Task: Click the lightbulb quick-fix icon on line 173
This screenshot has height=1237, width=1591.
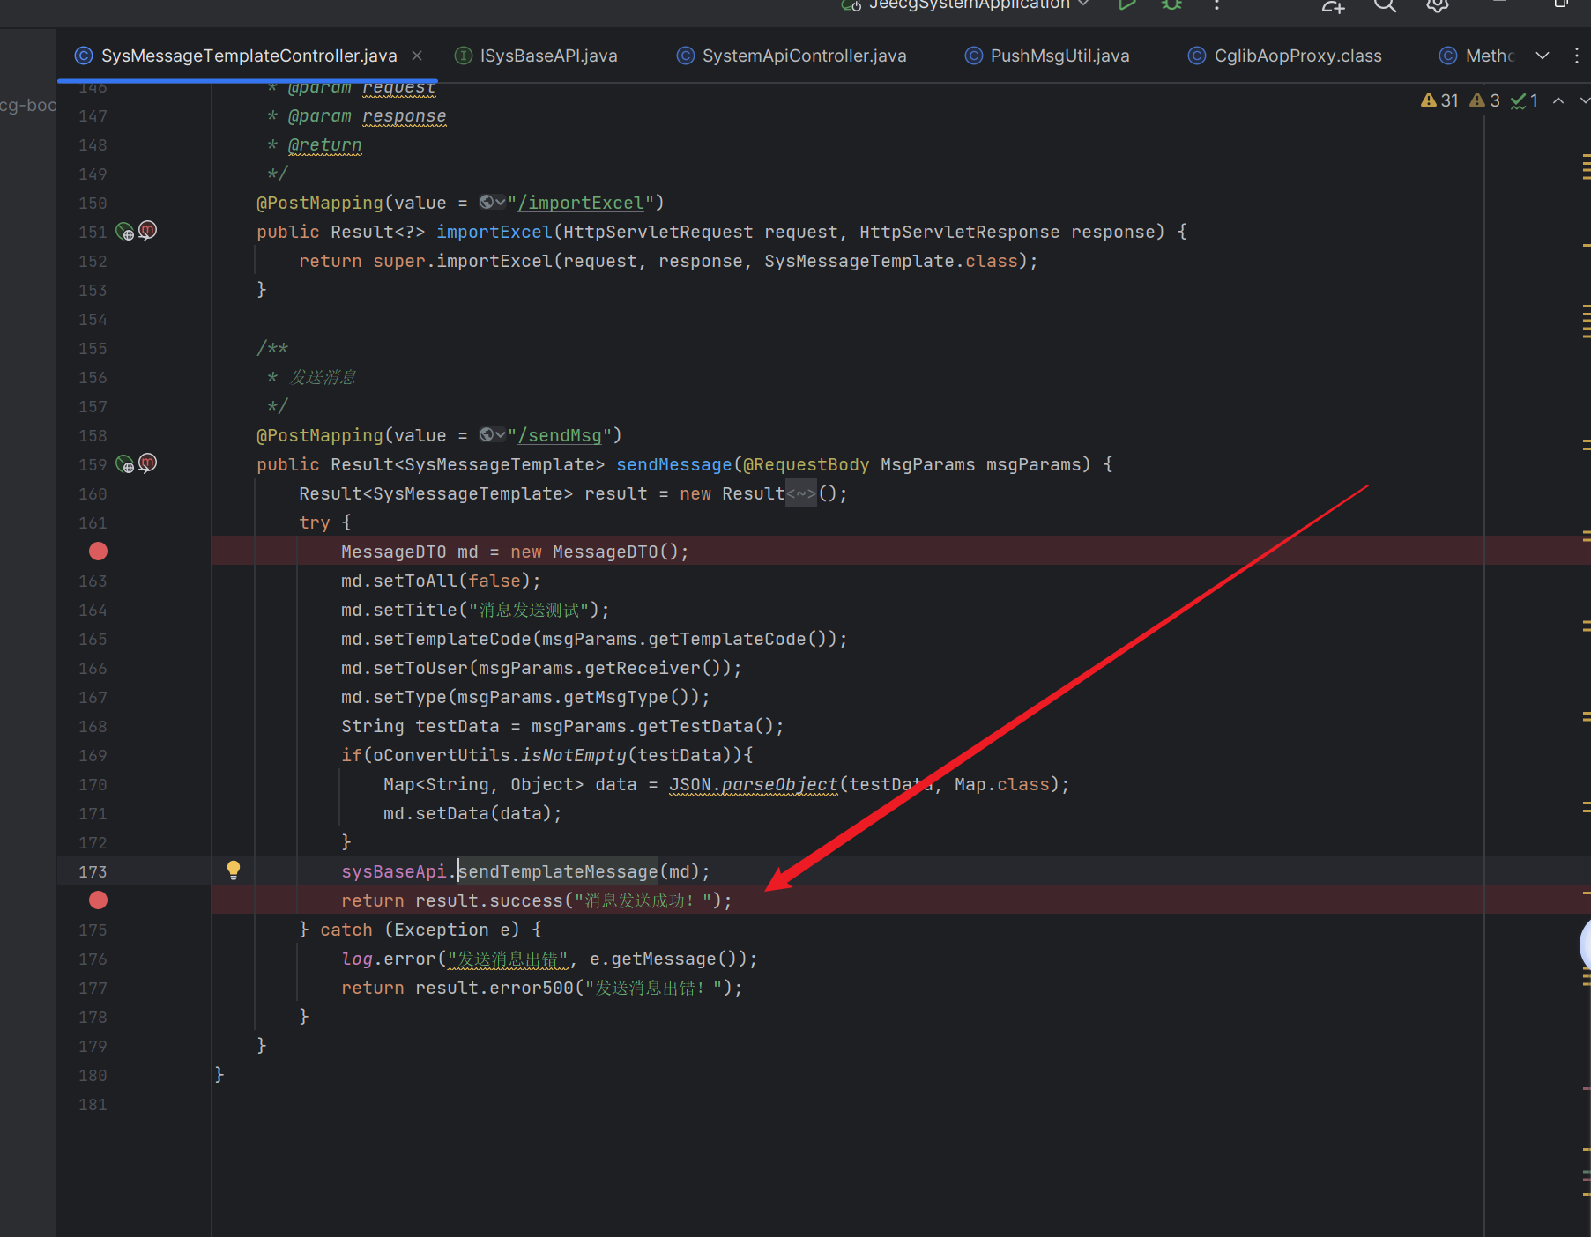Action: 234,870
